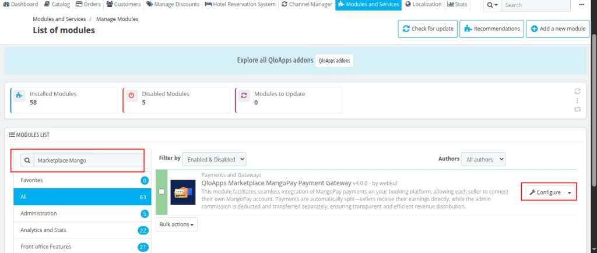Click Installed Modules puzzle icon

19,96
